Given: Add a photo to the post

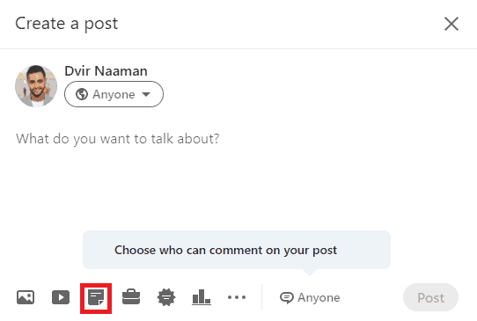Looking at the screenshot, I should (26, 297).
